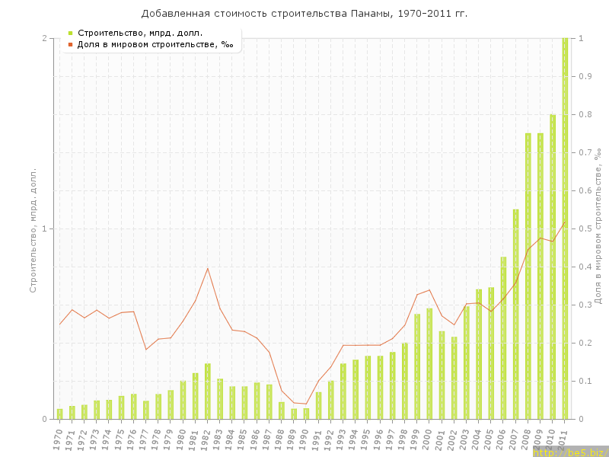This screenshot has height=457, width=609.
Task: Click the 2008 green bar
Action: point(528,276)
